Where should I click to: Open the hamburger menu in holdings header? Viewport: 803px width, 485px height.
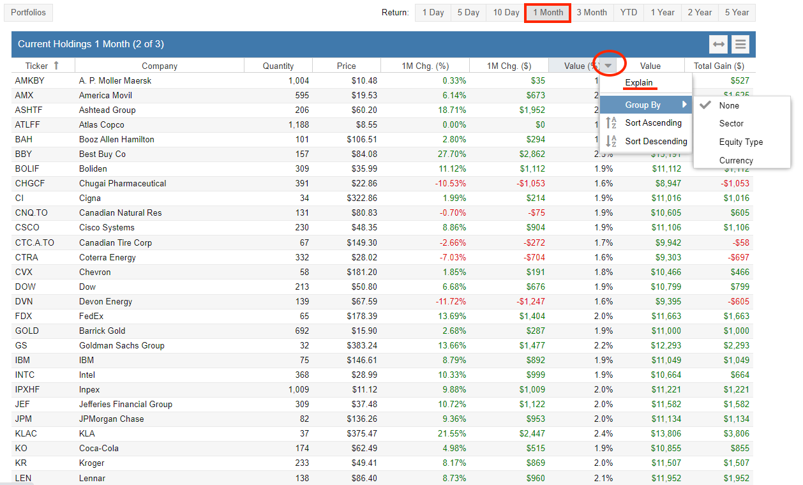point(740,44)
